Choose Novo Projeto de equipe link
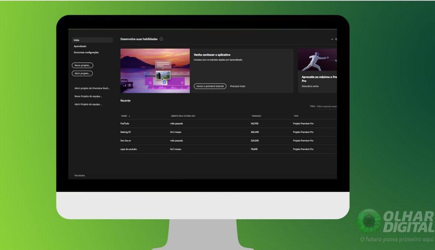 [88, 96]
